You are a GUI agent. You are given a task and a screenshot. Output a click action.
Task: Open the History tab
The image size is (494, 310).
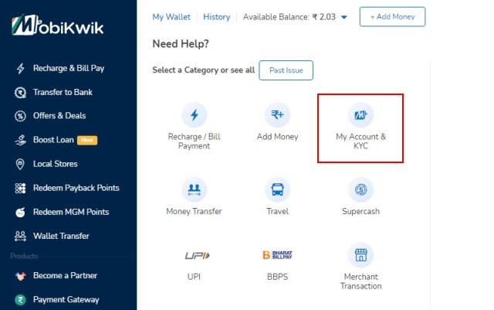click(216, 17)
